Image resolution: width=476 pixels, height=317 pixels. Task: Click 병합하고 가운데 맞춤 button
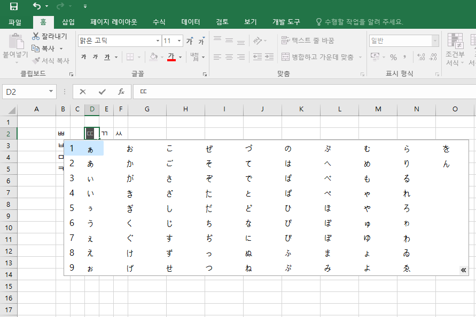[317, 57]
